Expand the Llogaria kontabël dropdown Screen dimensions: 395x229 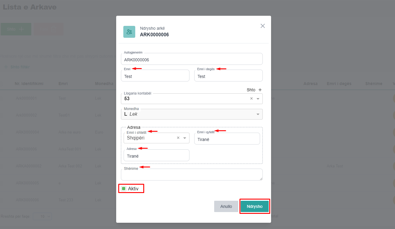click(x=258, y=99)
